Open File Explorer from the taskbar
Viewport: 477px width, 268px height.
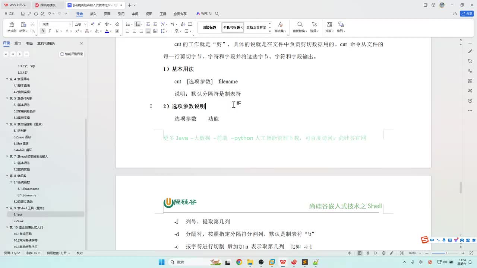click(x=250, y=262)
